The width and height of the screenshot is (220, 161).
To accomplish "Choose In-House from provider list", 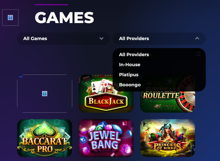I will (130, 64).
